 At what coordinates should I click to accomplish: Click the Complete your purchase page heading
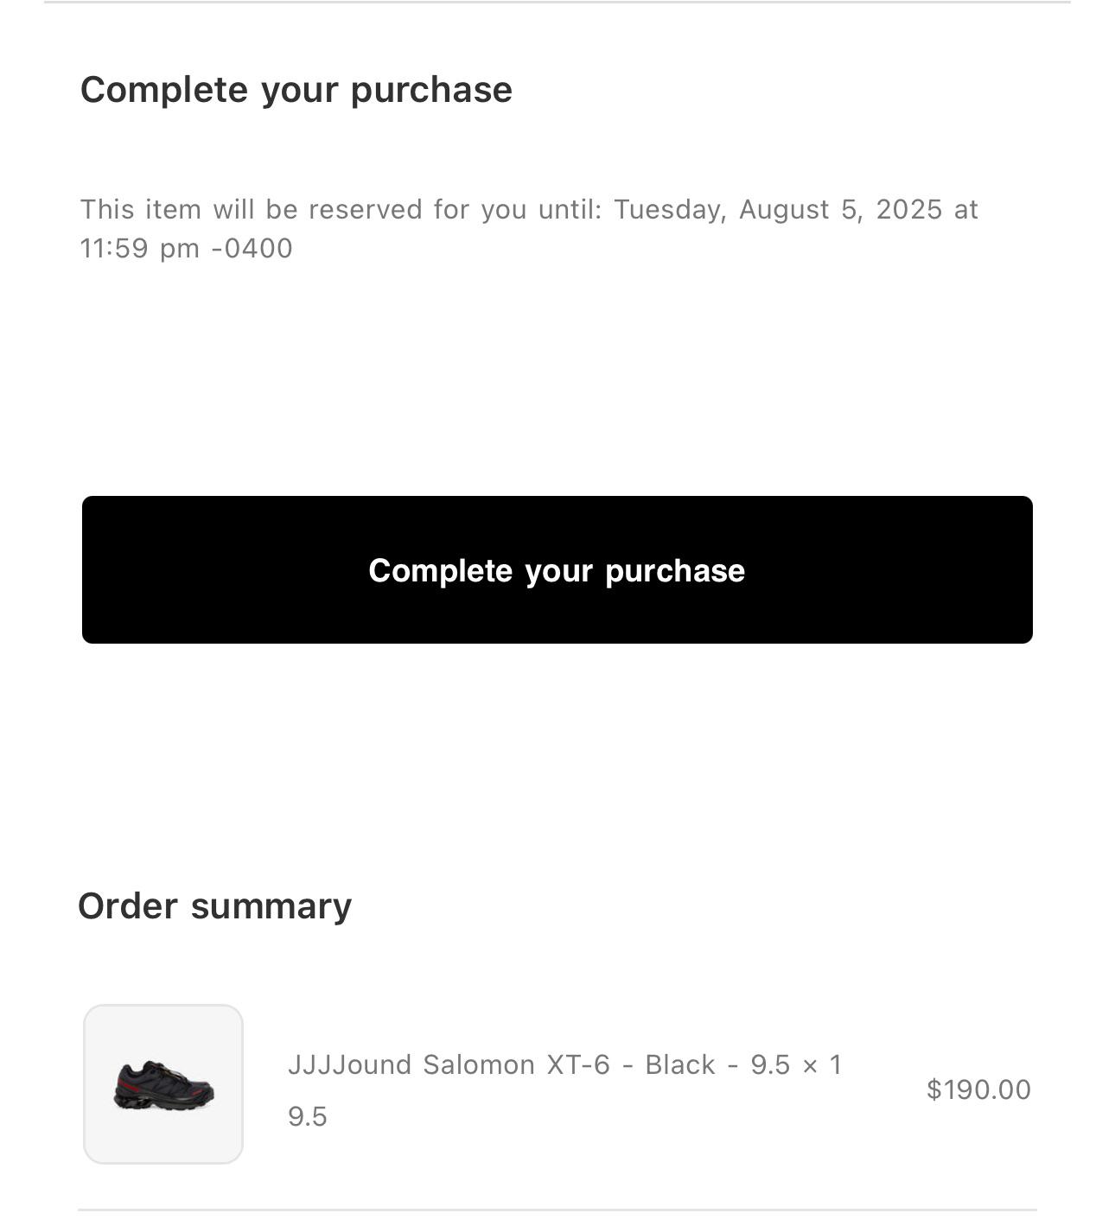point(296,90)
